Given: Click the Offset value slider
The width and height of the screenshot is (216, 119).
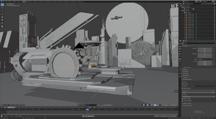Looking at the screenshot, I should pyautogui.click(x=198, y=92).
